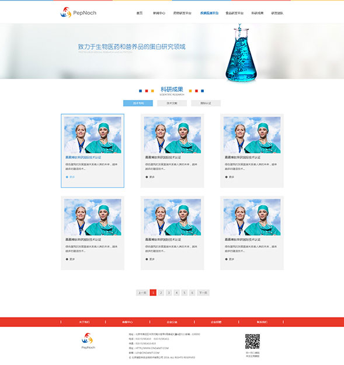
Task: Click the blue square left of 科研成果 heading
Action: point(140,91)
